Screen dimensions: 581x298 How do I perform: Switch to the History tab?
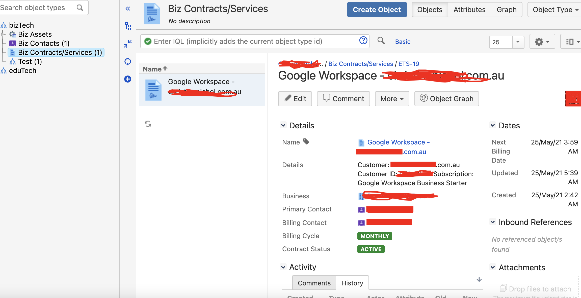[x=352, y=283]
